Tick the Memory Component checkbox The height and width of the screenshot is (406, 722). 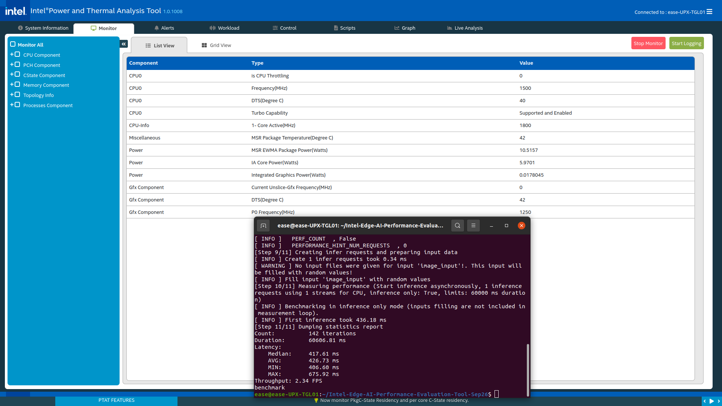[17, 85]
